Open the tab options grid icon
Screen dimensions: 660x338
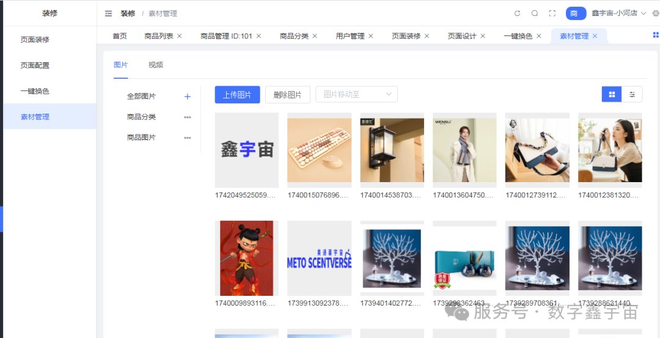pos(655,35)
